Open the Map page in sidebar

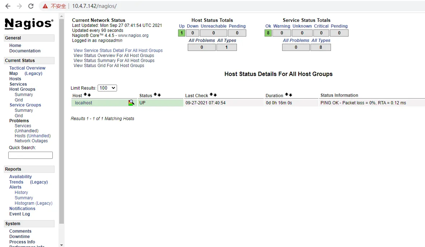pos(14,73)
